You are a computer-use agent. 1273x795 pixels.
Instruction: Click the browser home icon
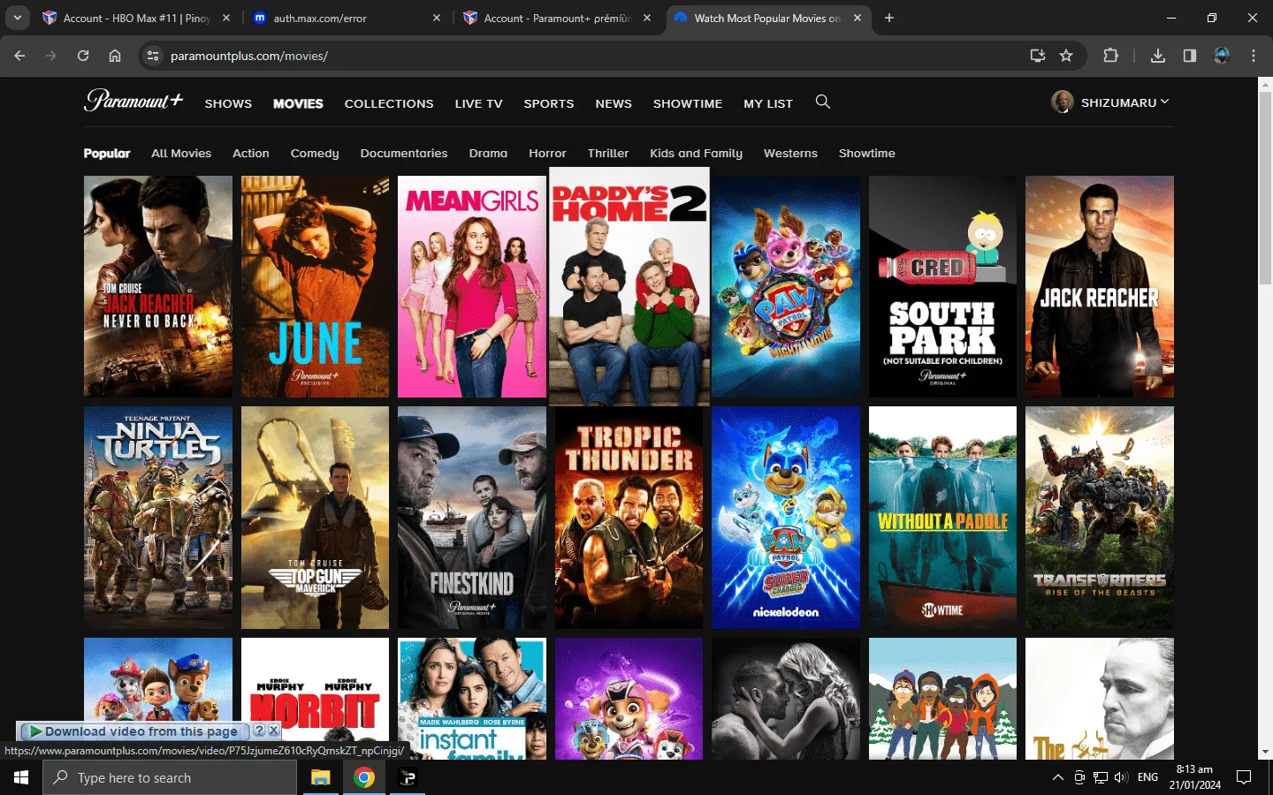(x=115, y=56)
